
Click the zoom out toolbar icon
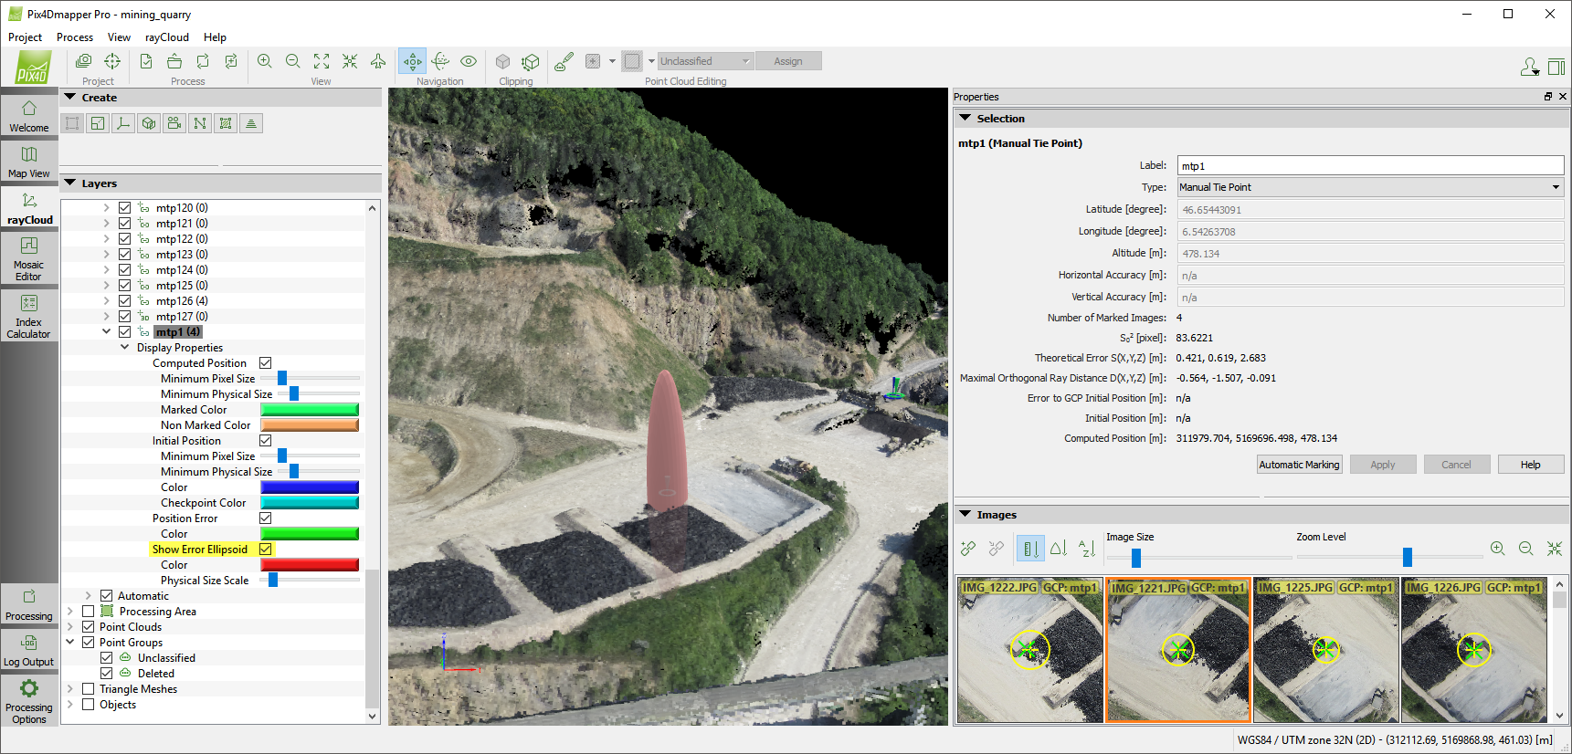[x=293, y=61]
